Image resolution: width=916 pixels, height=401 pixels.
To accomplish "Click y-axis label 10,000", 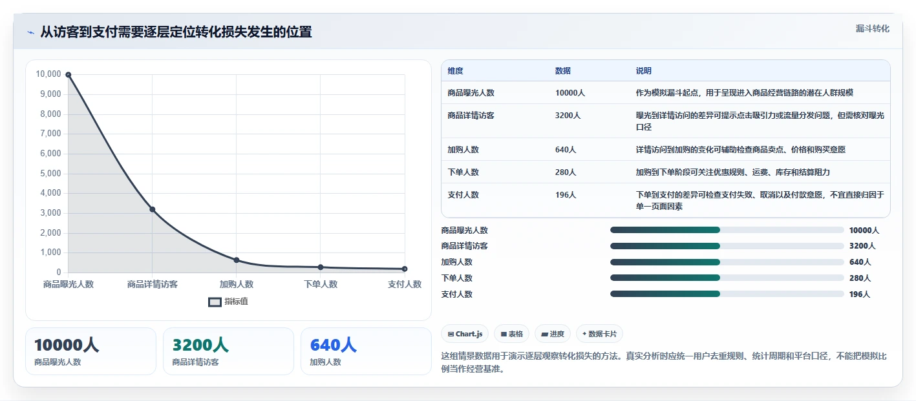I will point(48,74).
